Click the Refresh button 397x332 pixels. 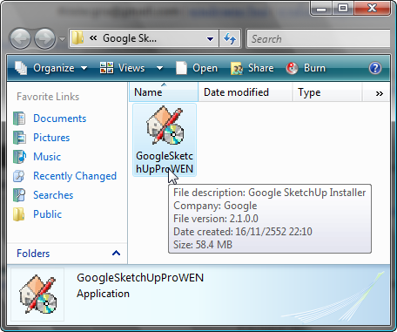click(230, 38)
